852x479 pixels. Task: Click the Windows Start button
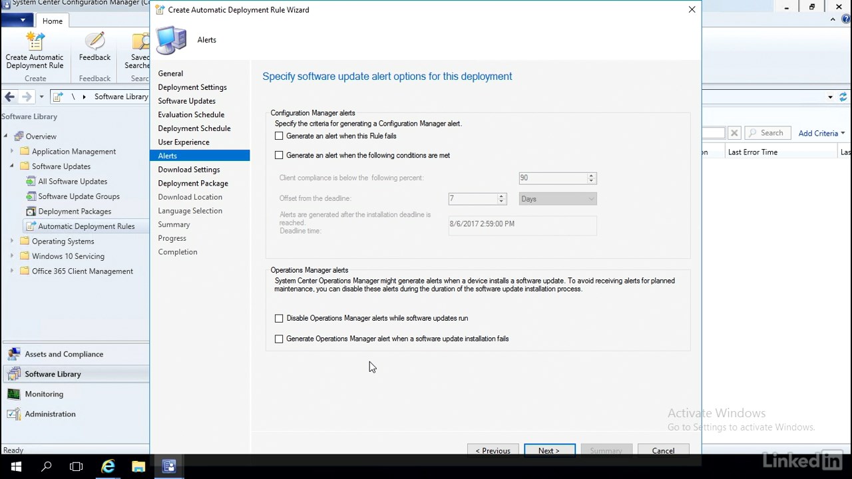tap(16, 466)
